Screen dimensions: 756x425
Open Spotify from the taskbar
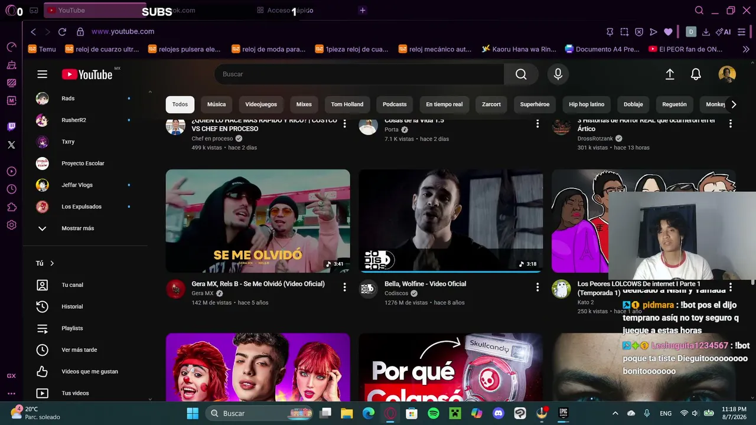(x=433, y=413)
